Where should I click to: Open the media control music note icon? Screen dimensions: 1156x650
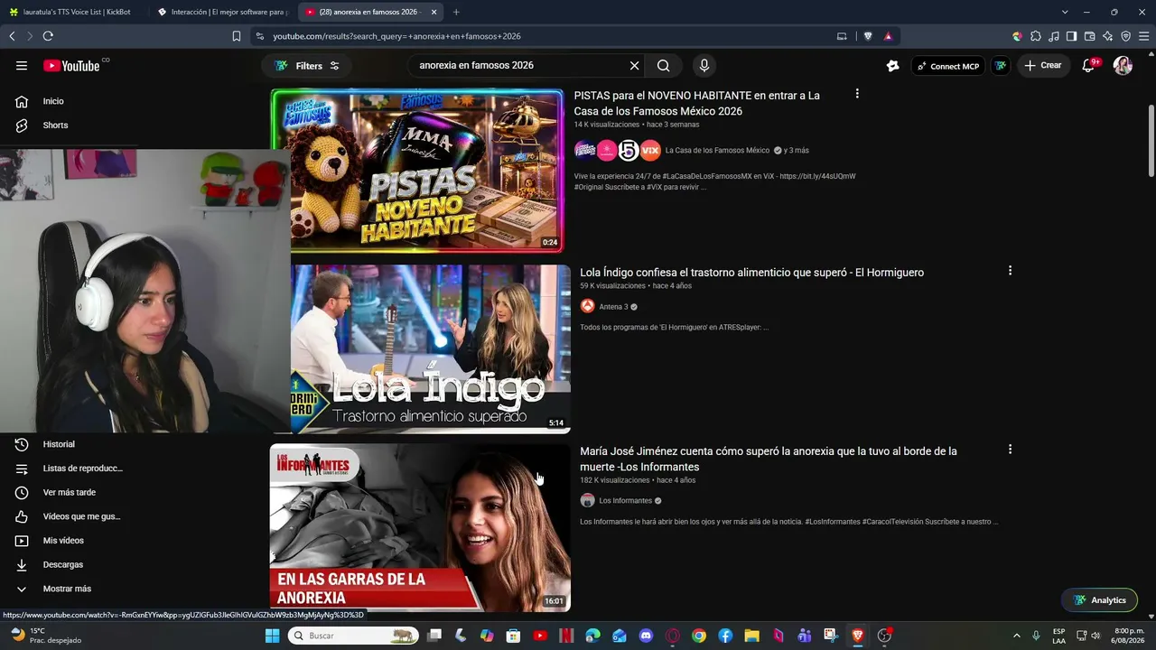click(x=1053, y=36)
